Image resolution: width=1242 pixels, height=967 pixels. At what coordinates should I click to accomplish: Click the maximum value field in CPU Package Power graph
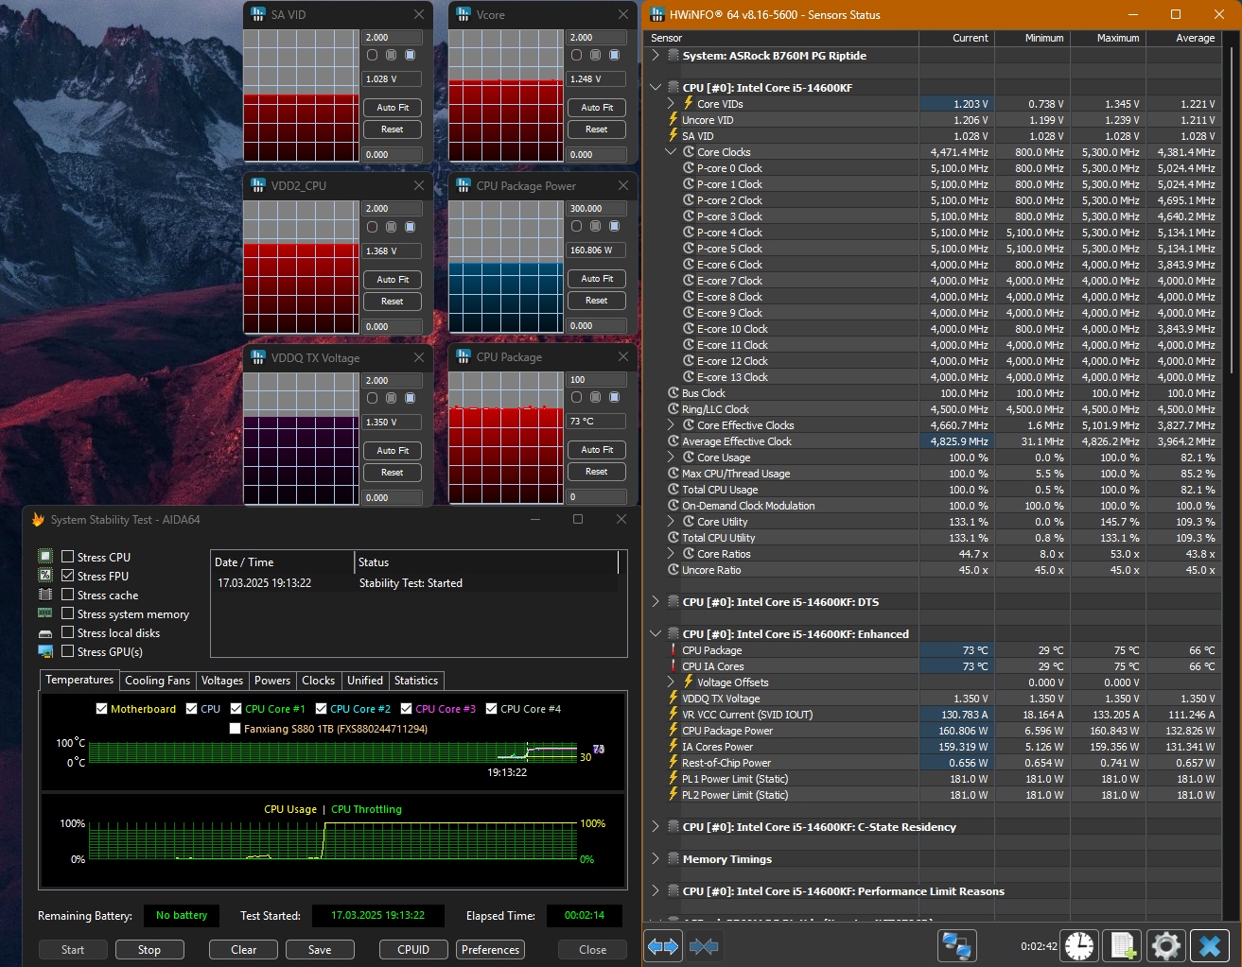(x=597, y=209)
